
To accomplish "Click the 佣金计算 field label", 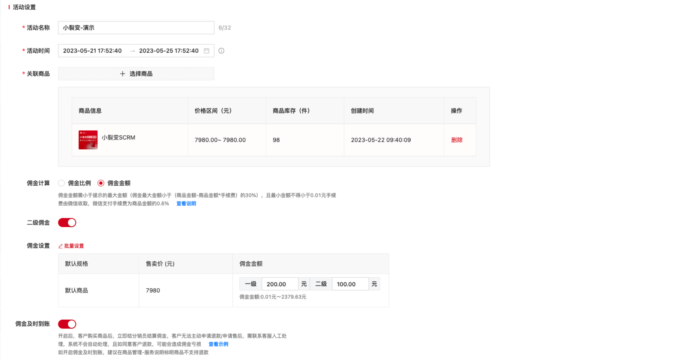I will [x=38, y=183].
